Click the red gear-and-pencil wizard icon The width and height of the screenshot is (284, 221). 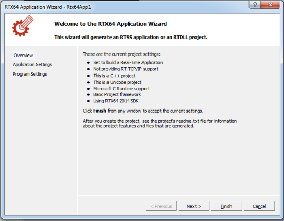coord(23,26)
